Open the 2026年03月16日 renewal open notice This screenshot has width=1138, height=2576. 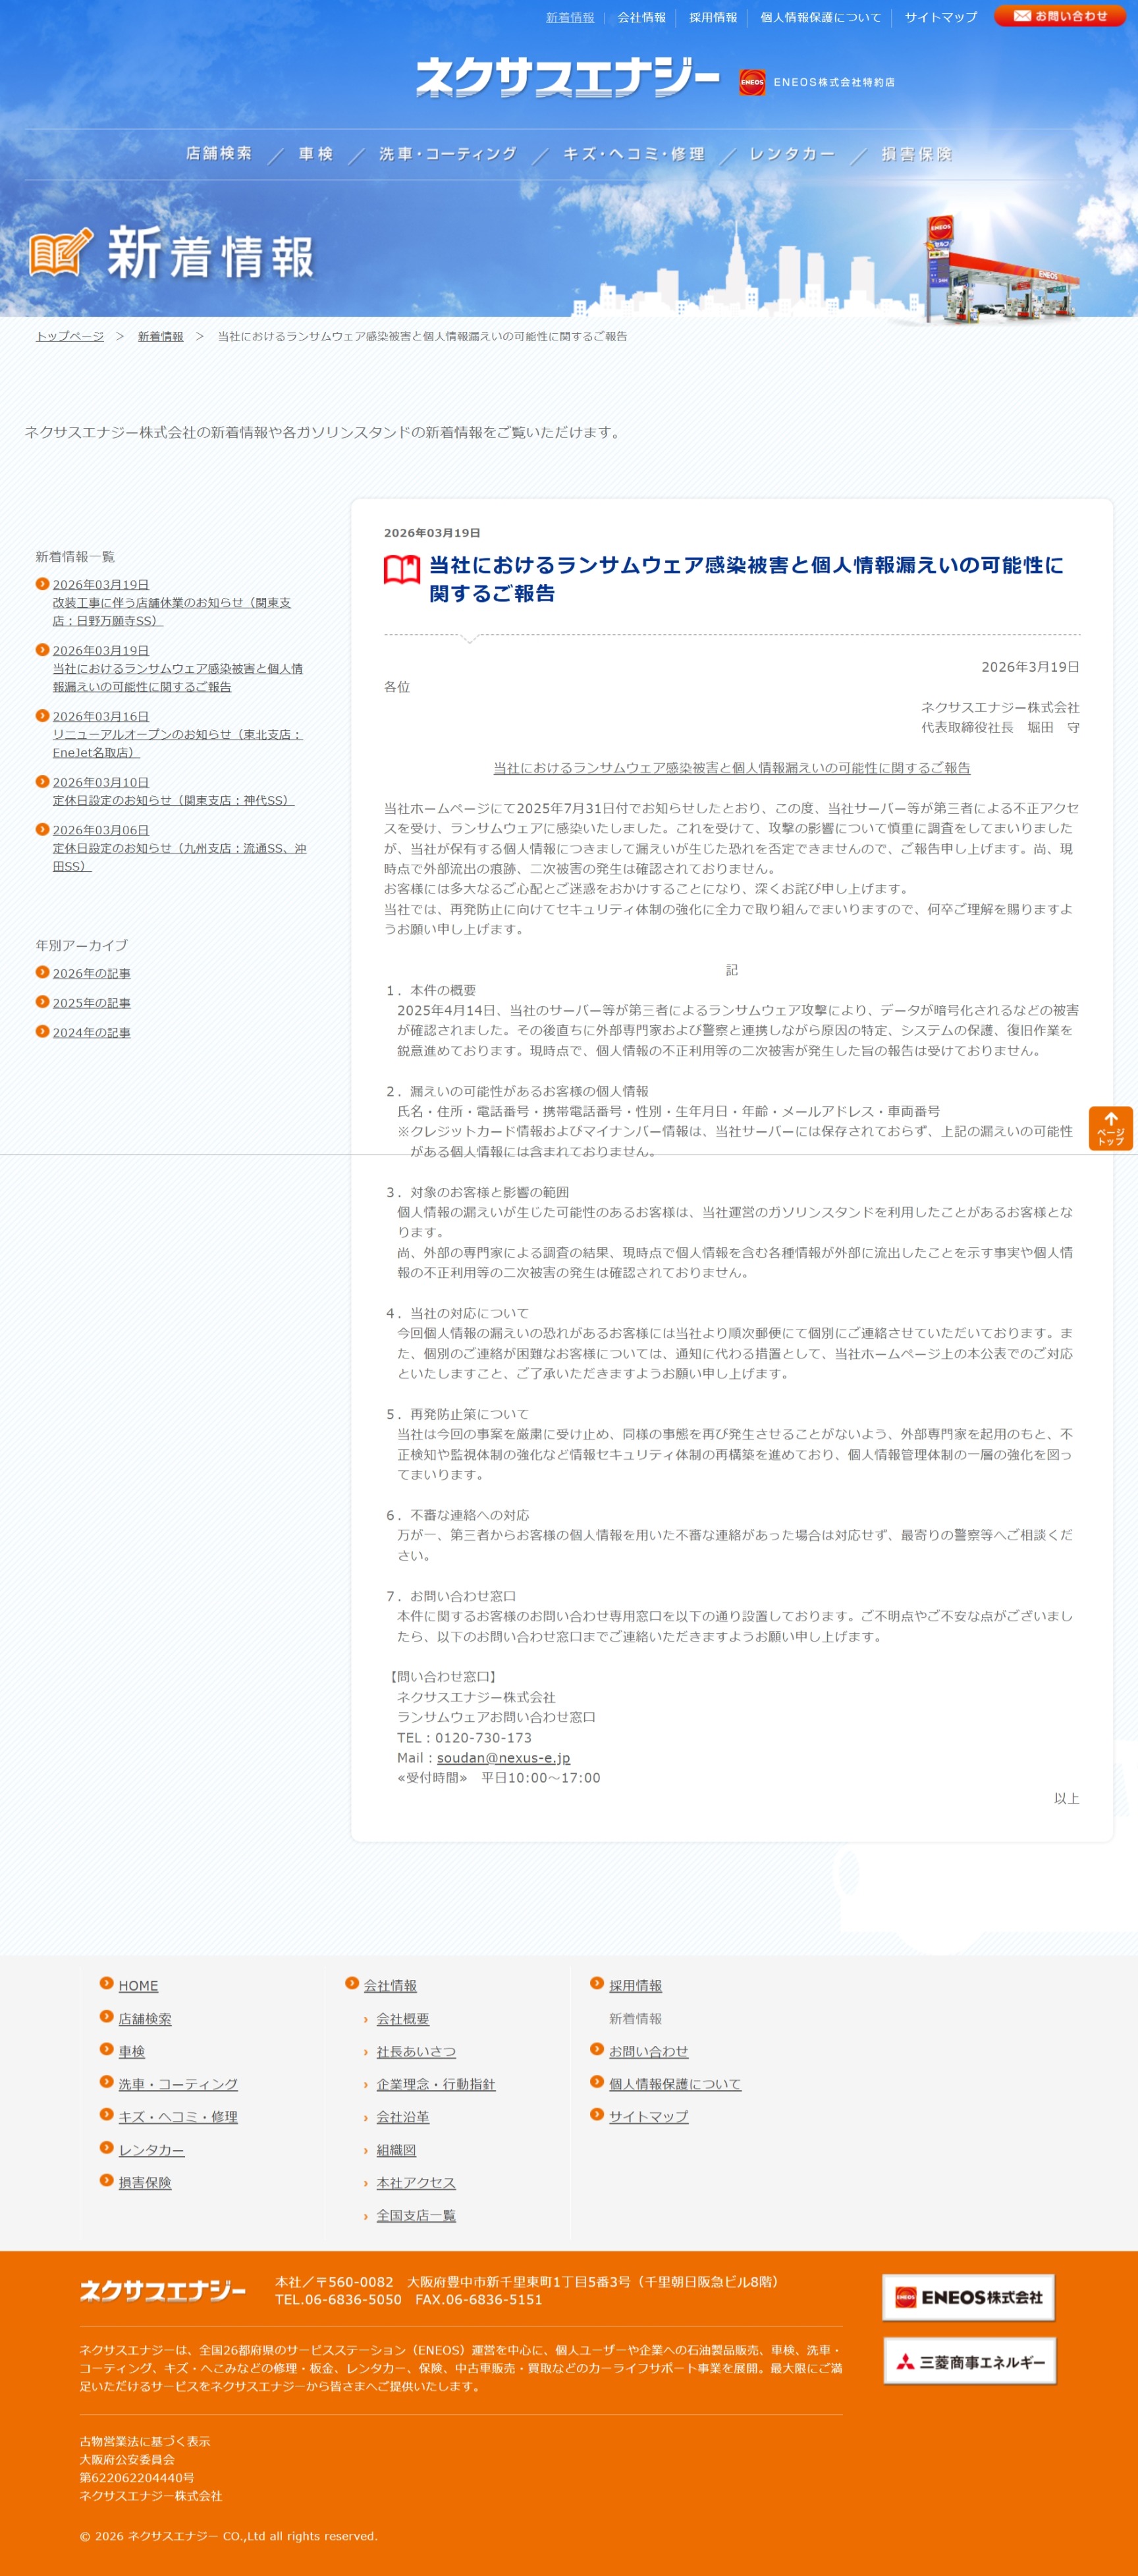click(177, 734)
